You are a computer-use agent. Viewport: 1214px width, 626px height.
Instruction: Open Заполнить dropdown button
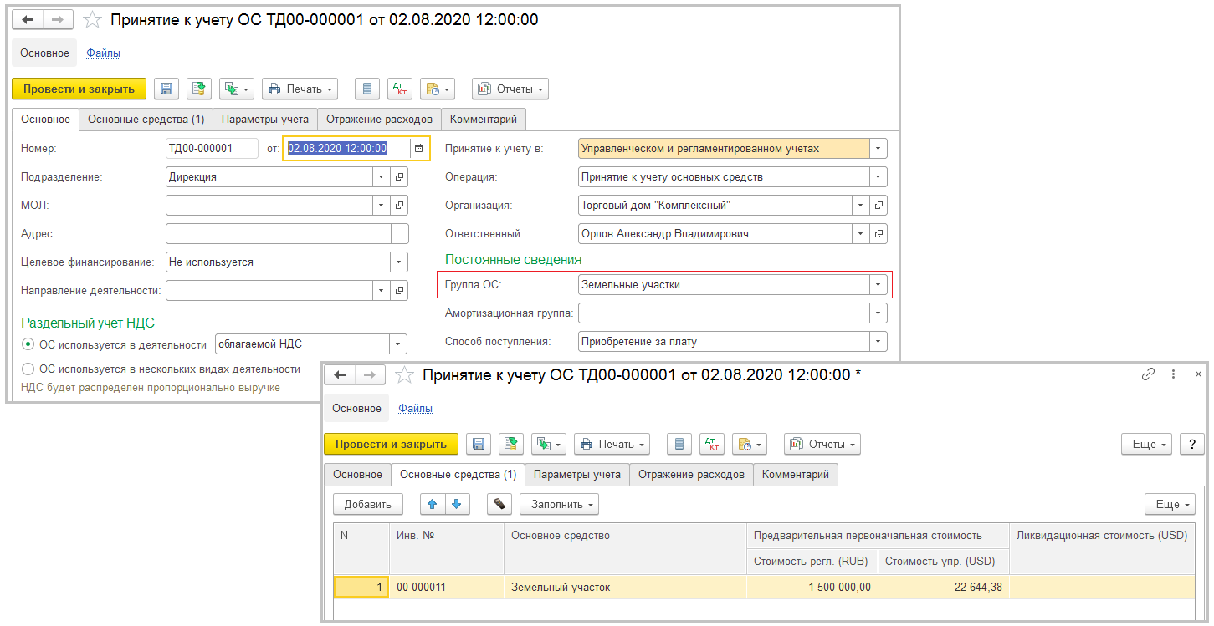tap(560, 504)
